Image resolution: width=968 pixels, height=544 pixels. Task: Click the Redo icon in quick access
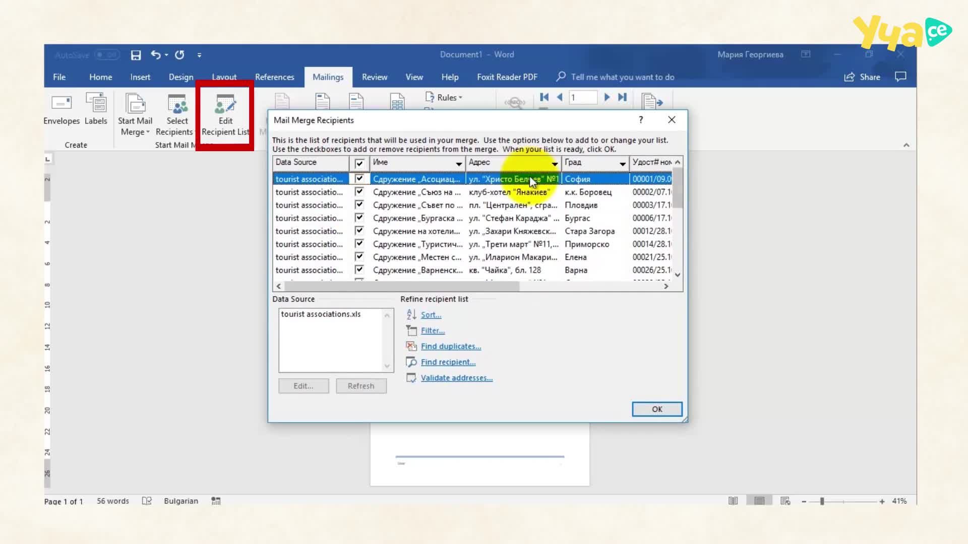coord(179,55)
